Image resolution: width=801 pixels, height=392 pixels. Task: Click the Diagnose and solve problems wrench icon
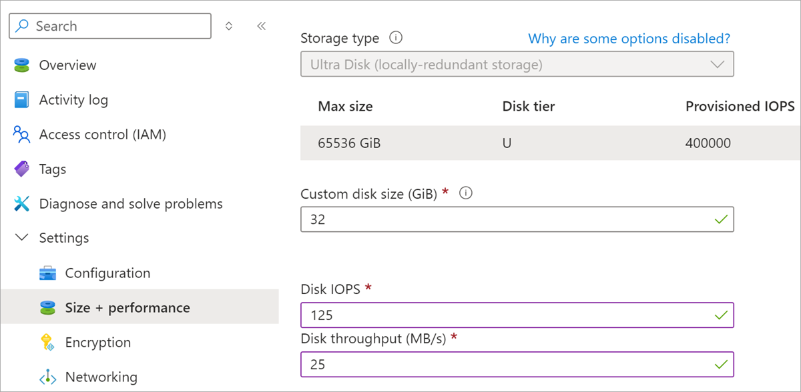coord(22,204)
